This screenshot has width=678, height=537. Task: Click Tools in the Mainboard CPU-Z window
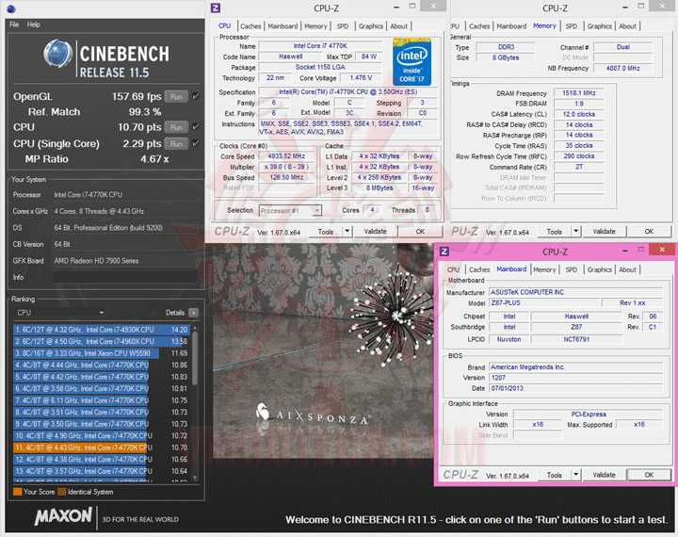pos(555,475)
